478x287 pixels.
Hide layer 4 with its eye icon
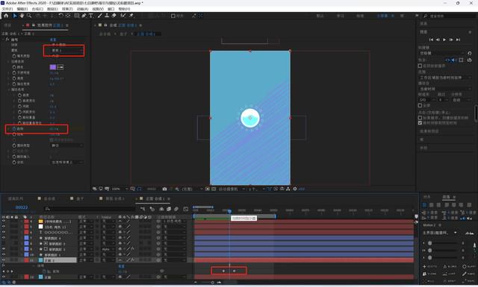pyautogui.click(x=4, y=221)
